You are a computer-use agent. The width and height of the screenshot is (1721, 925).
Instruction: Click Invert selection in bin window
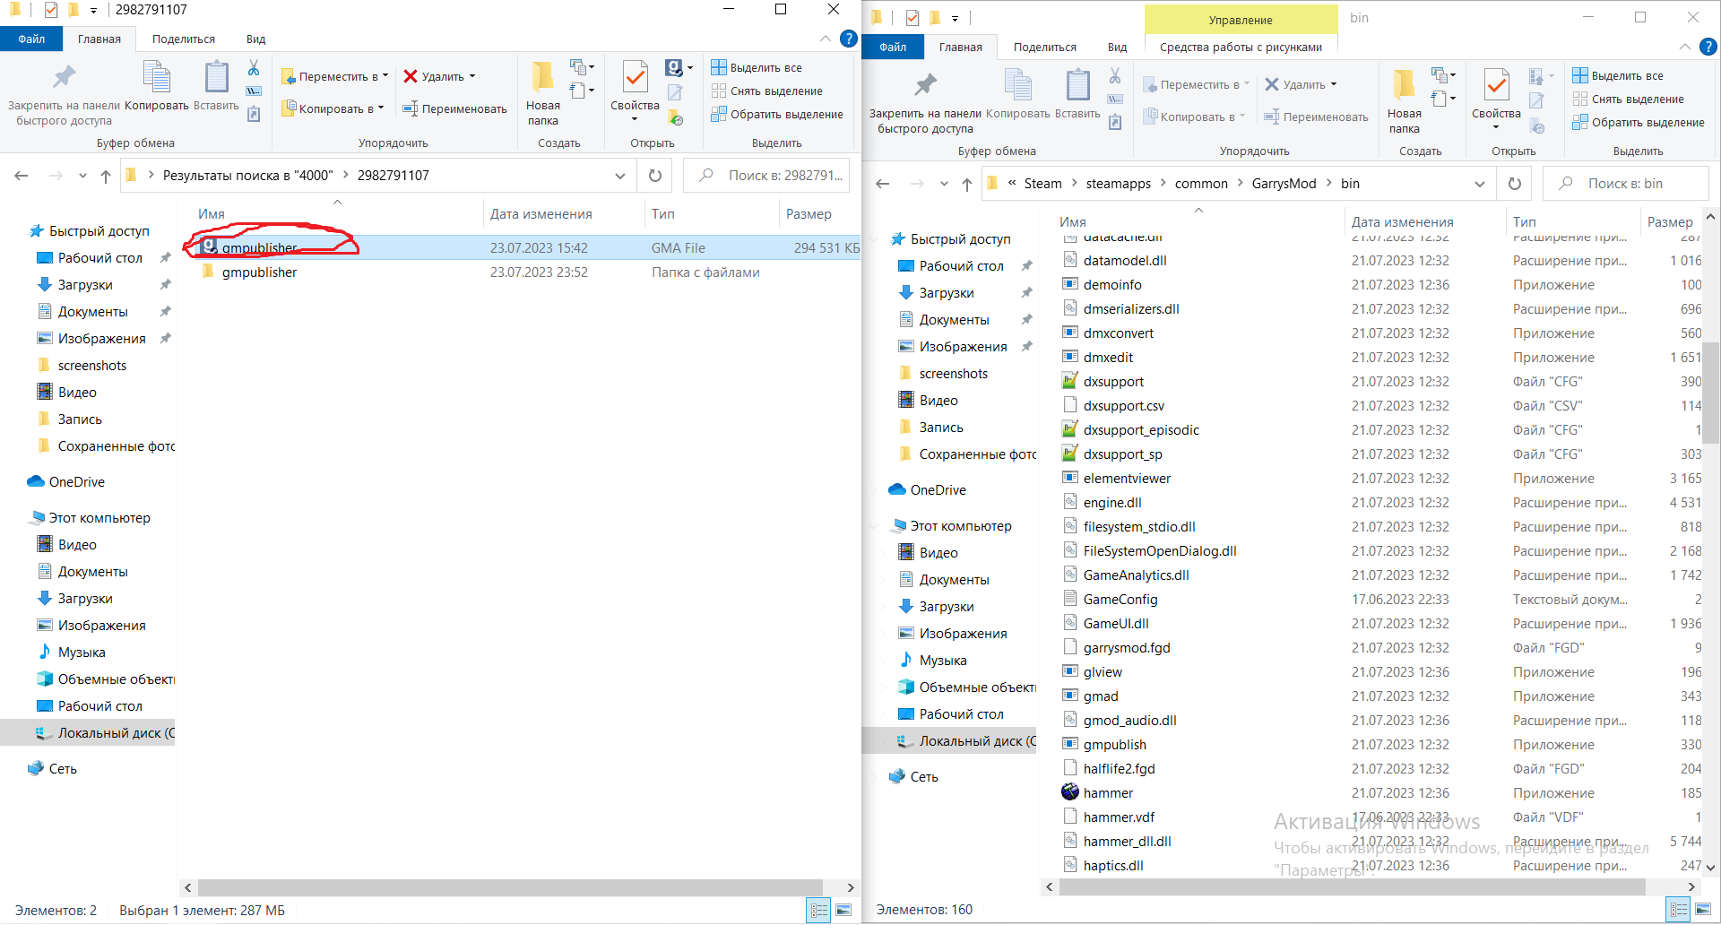[1639, 122]
